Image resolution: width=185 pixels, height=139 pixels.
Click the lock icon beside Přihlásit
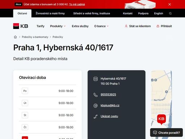pos(158,26)
